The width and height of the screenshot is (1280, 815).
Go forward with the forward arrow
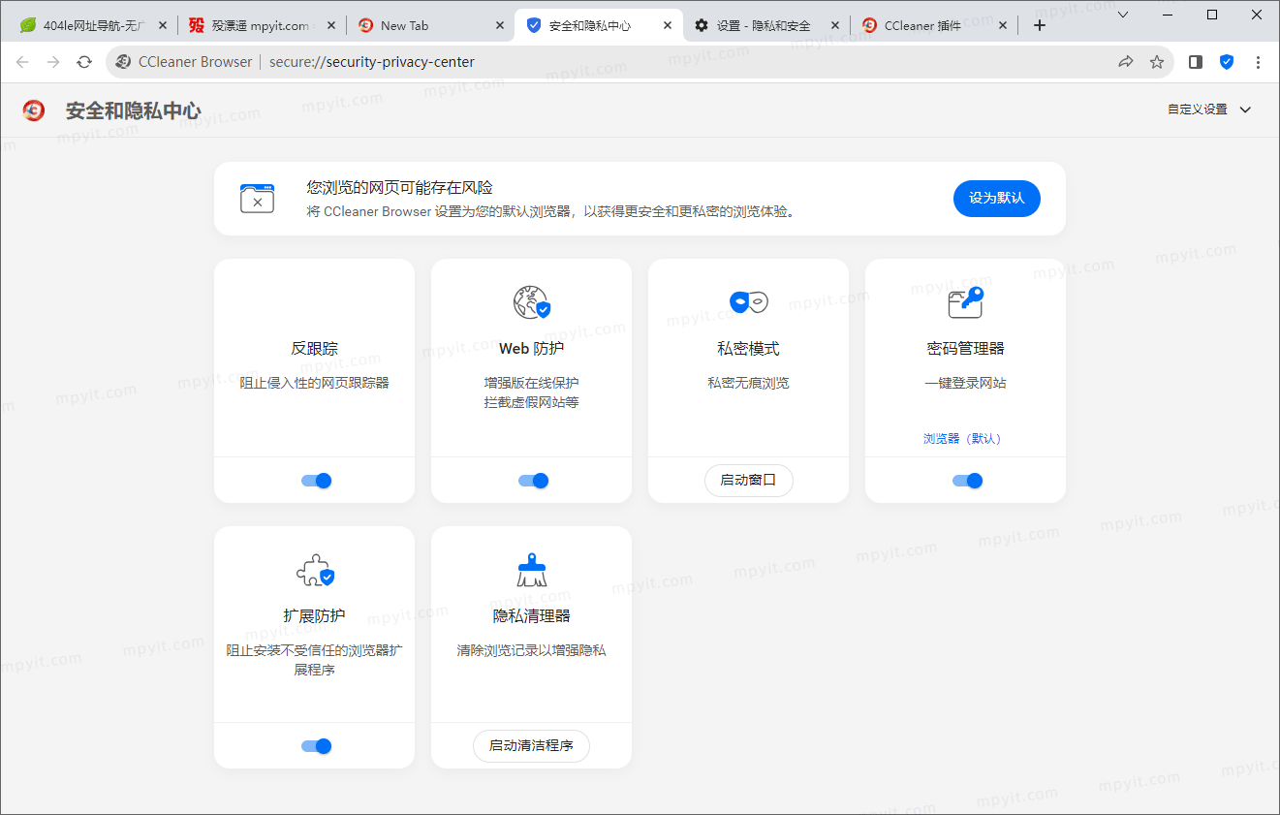[53, 62]
